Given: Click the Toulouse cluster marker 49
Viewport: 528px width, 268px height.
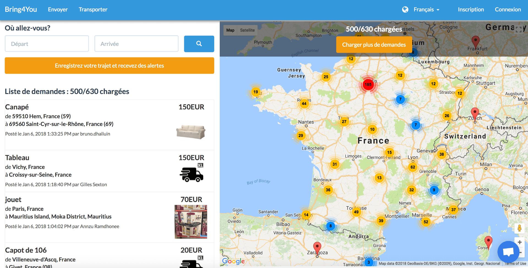Looking at the screenshot, I should 356,212.
